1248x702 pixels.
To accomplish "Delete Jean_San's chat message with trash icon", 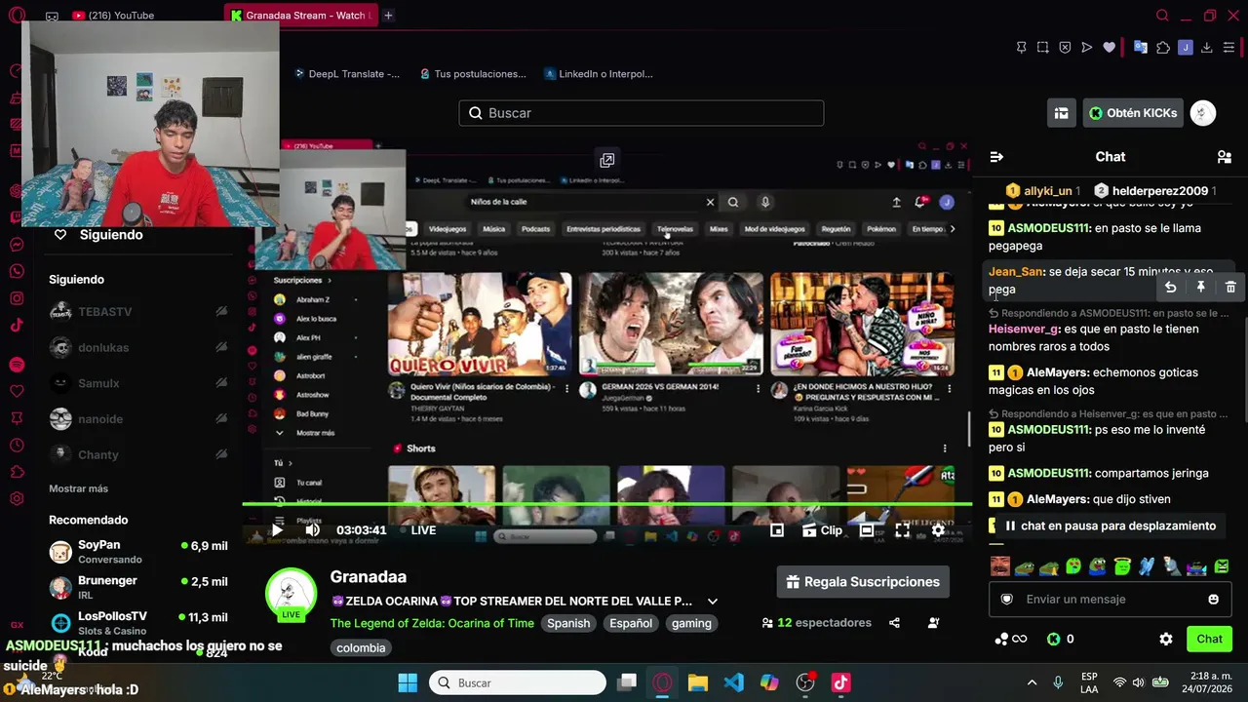I will click(1230, 287).
